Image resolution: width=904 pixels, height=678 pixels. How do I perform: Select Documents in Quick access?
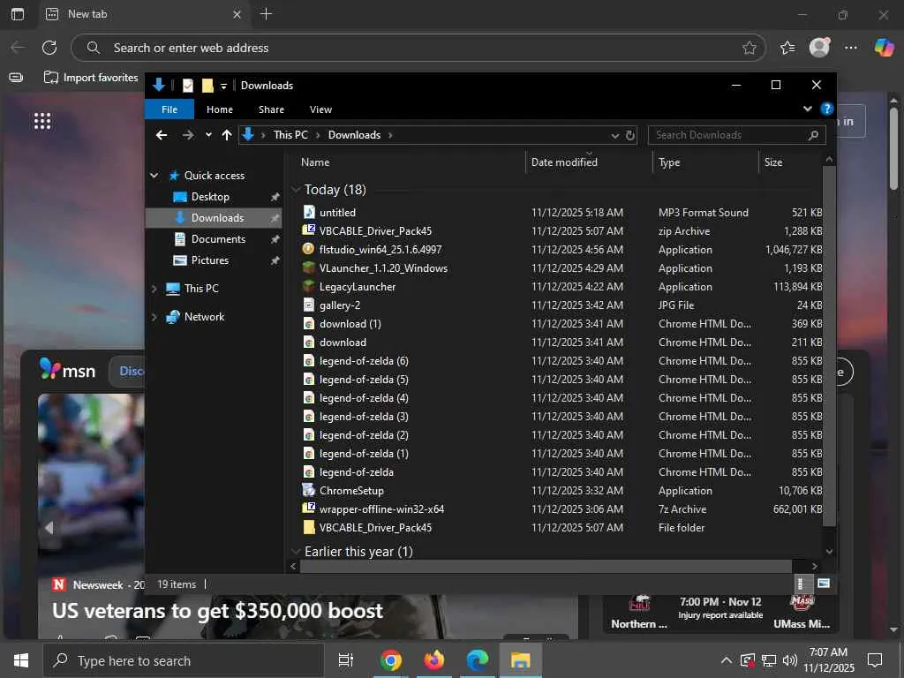[x=218, y=238]
